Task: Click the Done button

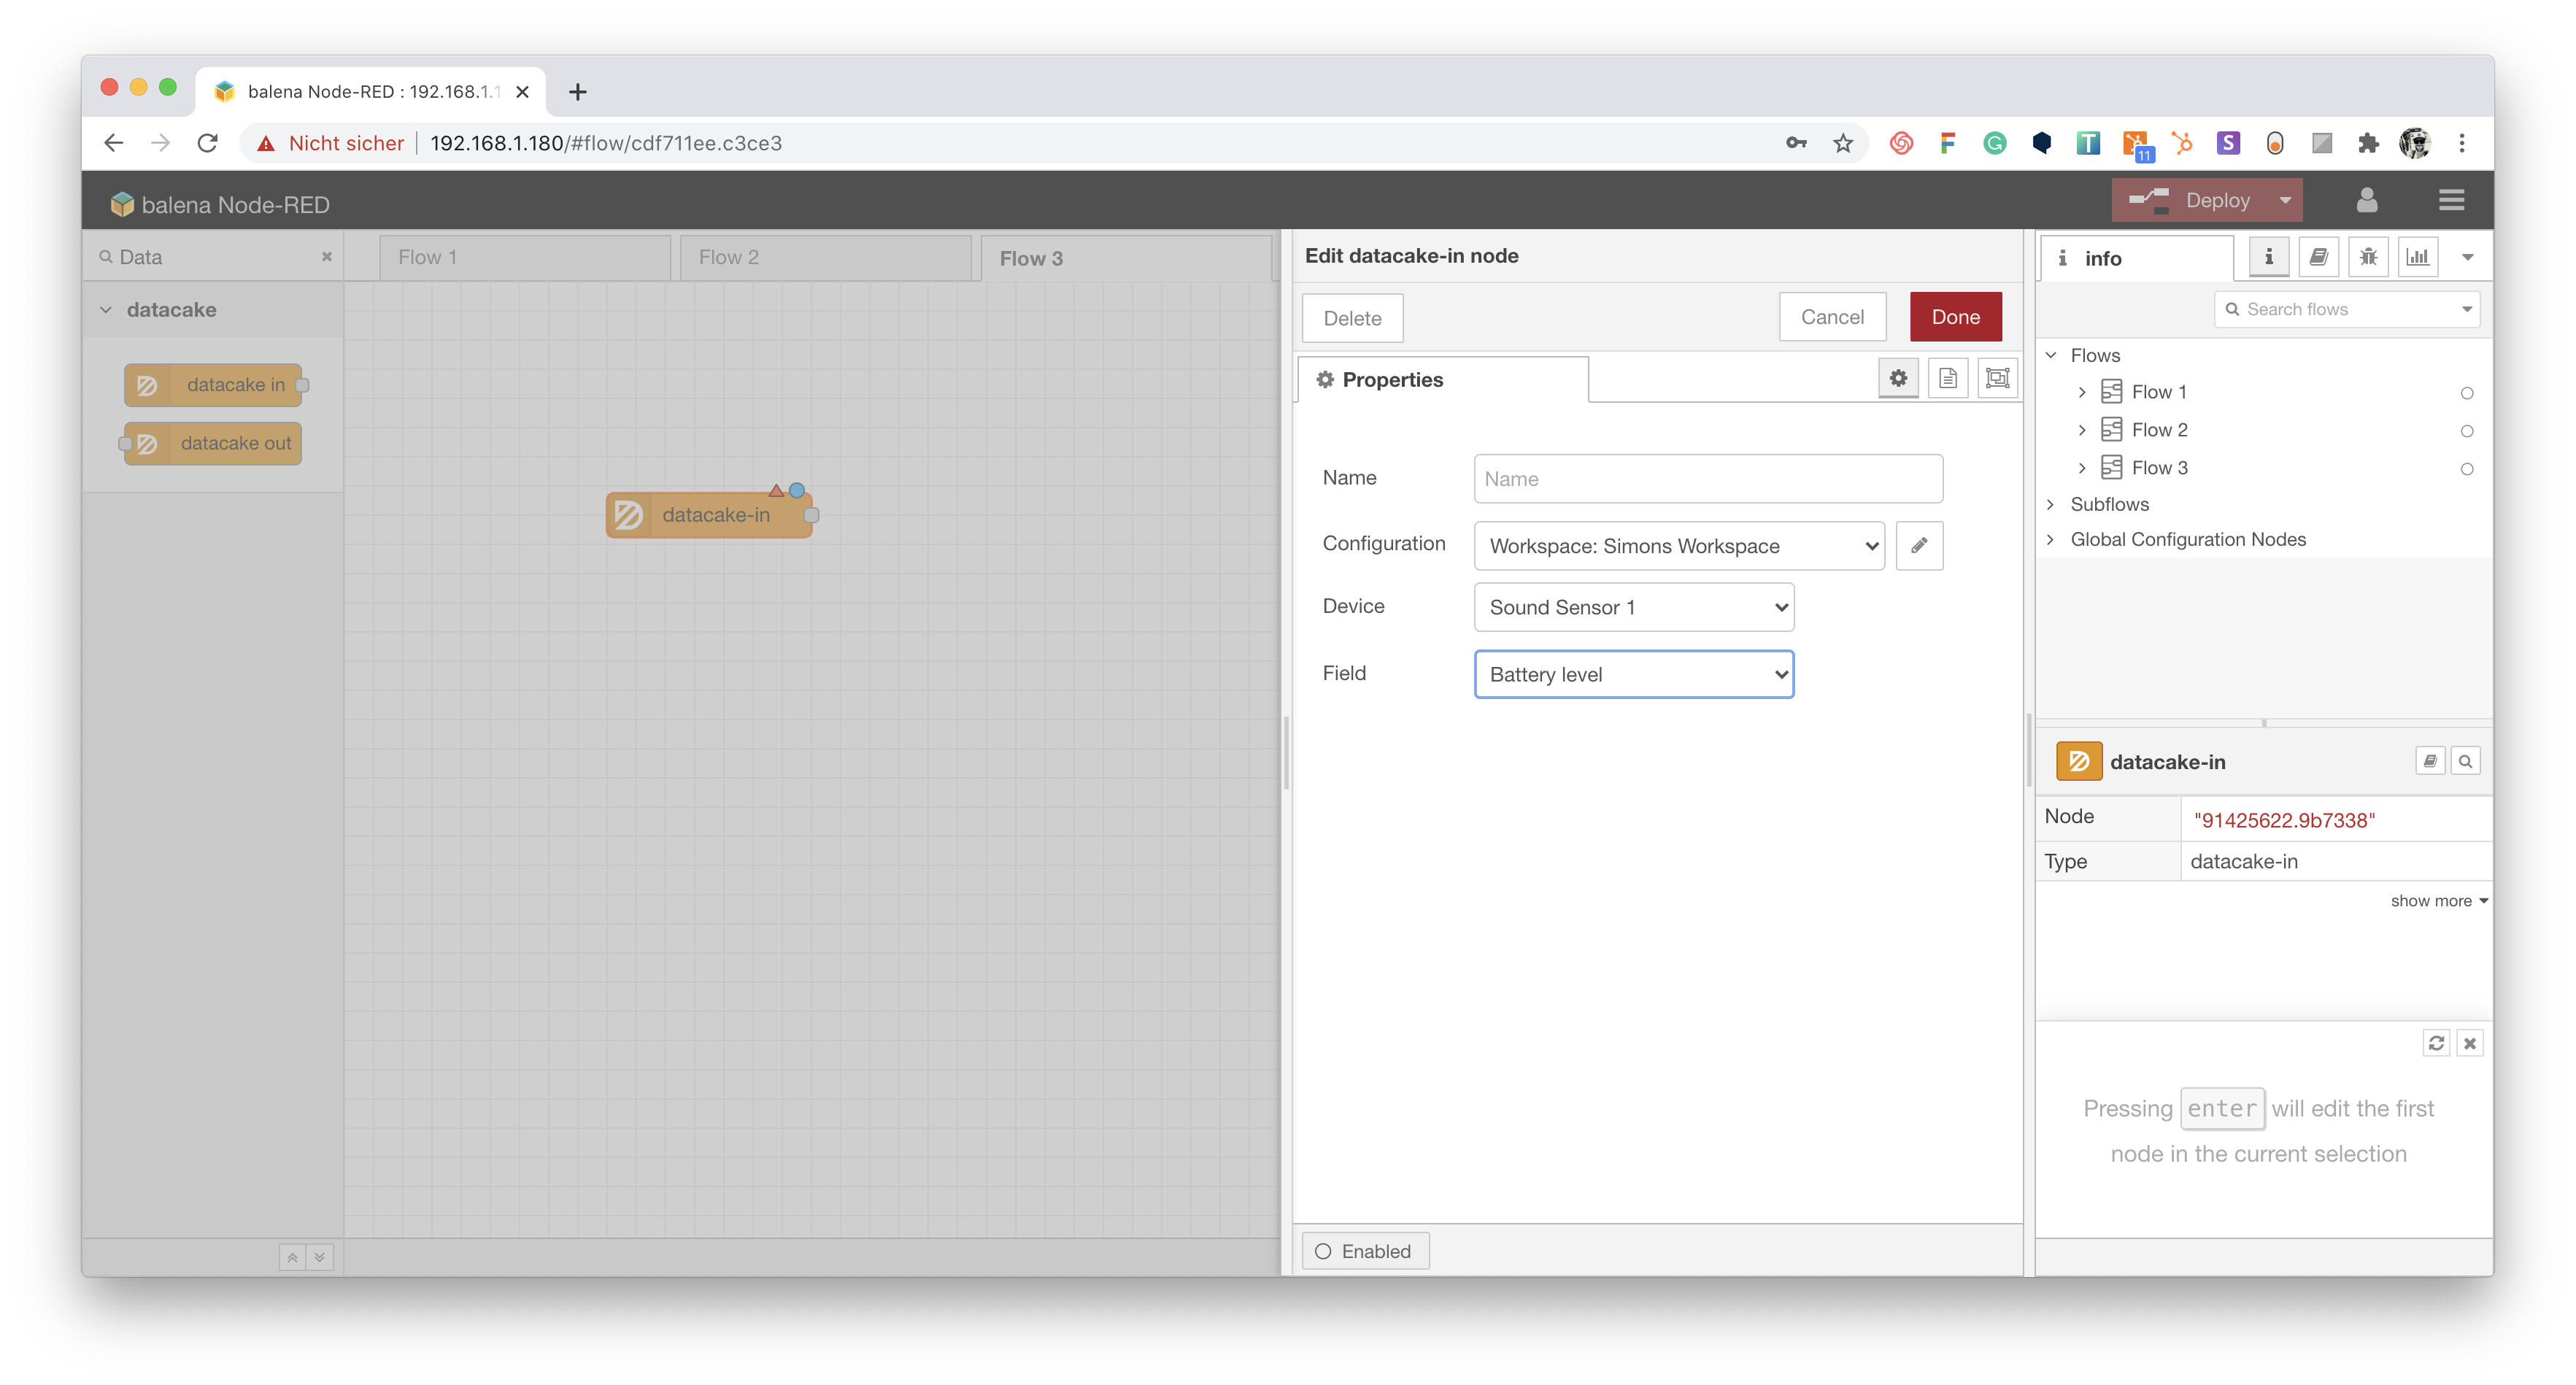Action: [1955, 317]
